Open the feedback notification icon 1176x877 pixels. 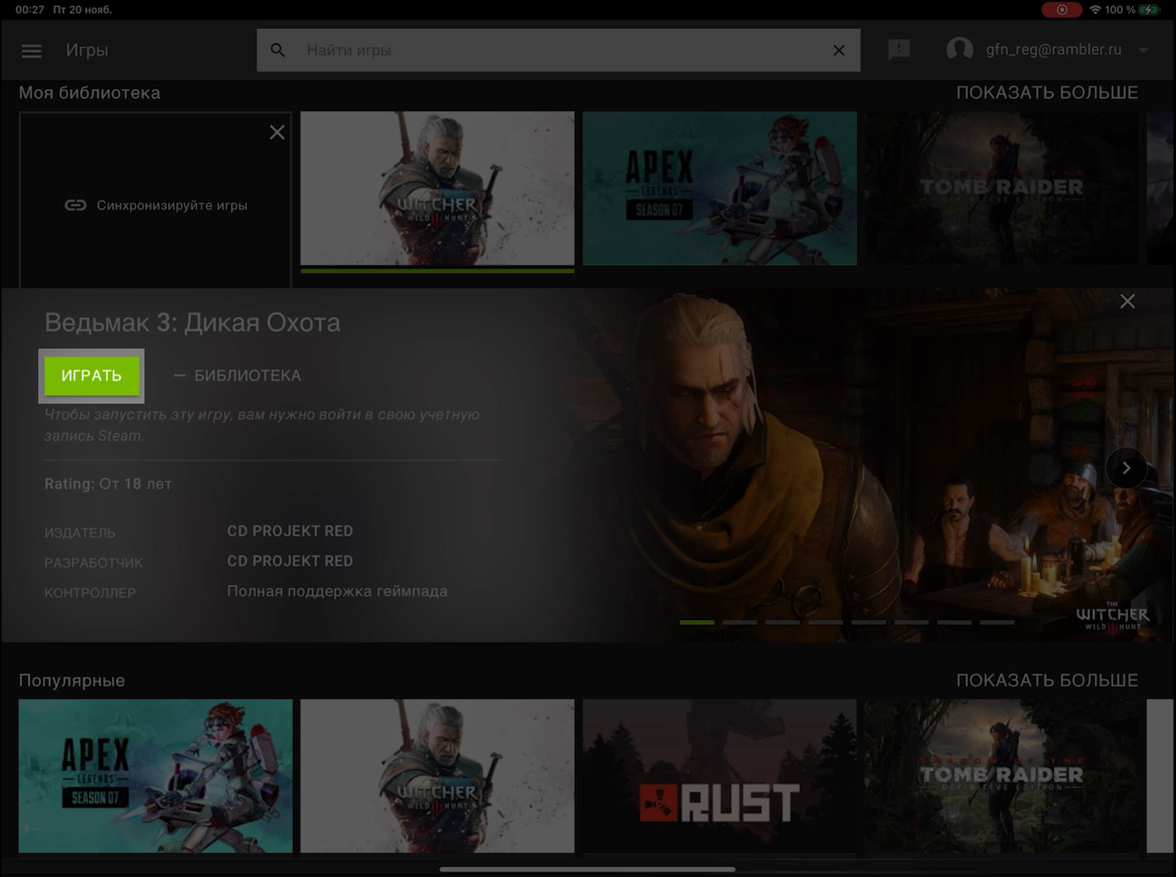(x=899, y=49)
